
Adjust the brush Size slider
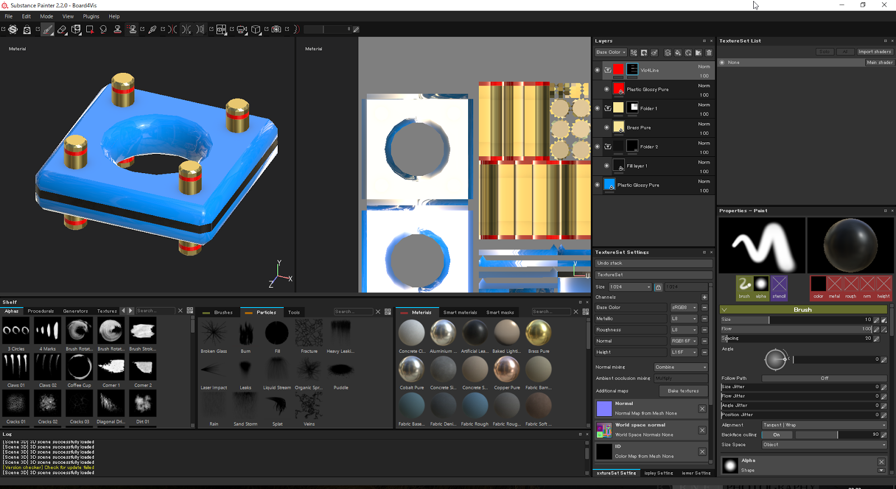tap(796, 320)
